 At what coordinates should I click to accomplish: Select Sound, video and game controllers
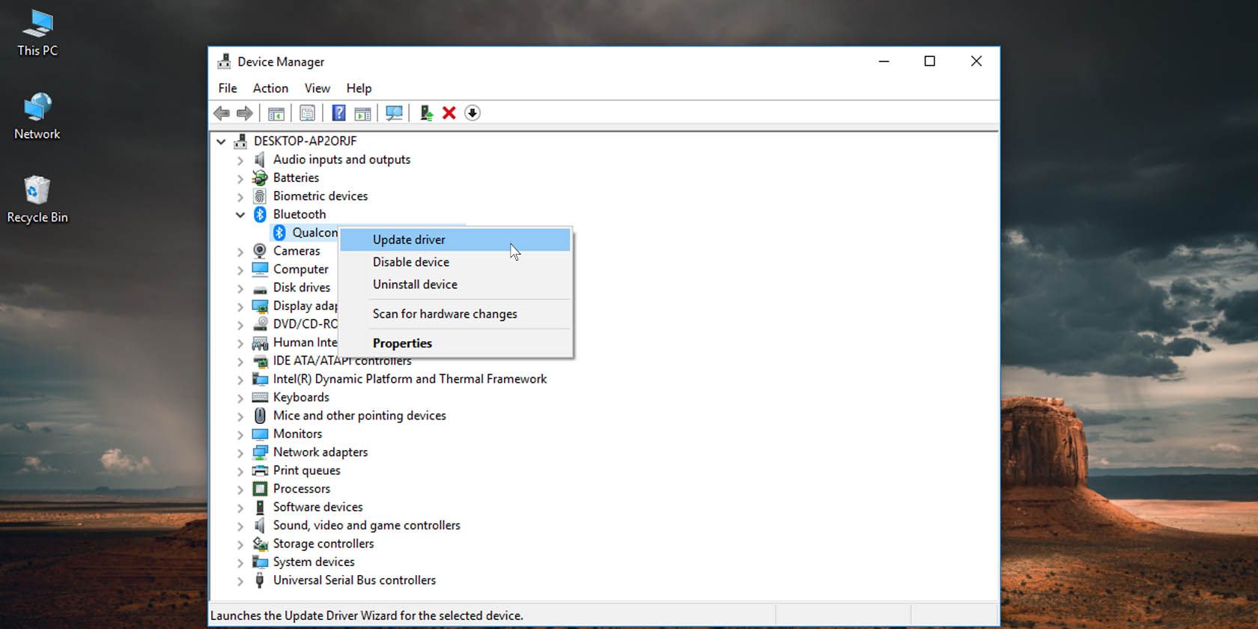coord(366,526)
